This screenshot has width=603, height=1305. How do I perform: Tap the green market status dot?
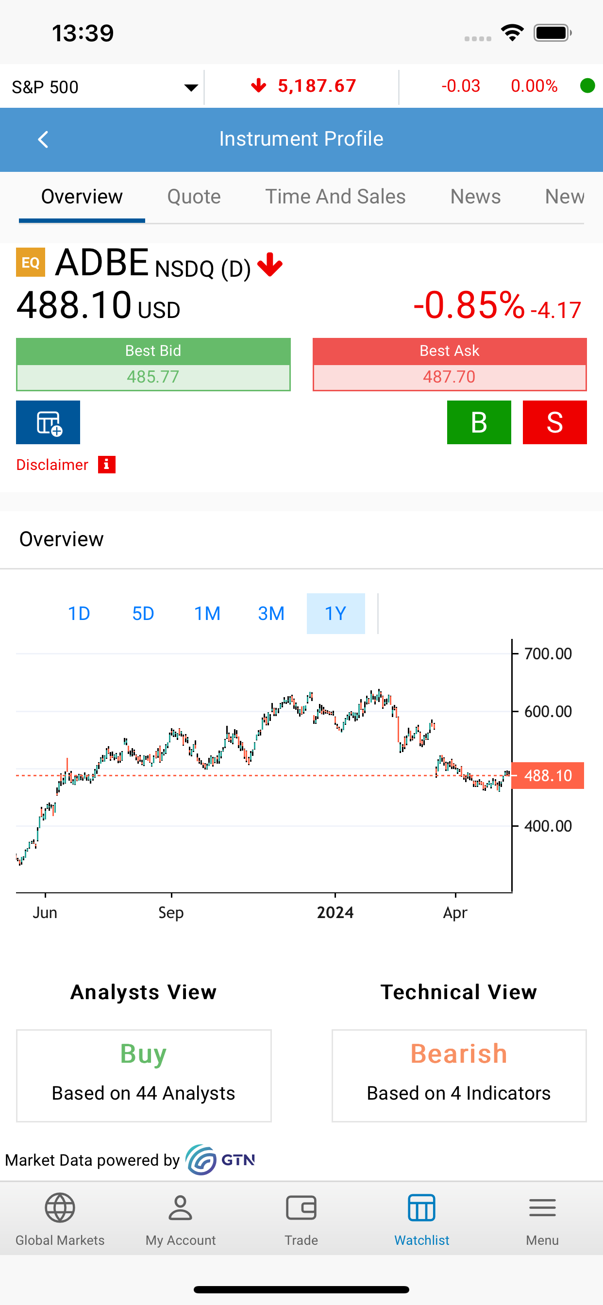tap(587, 85)
